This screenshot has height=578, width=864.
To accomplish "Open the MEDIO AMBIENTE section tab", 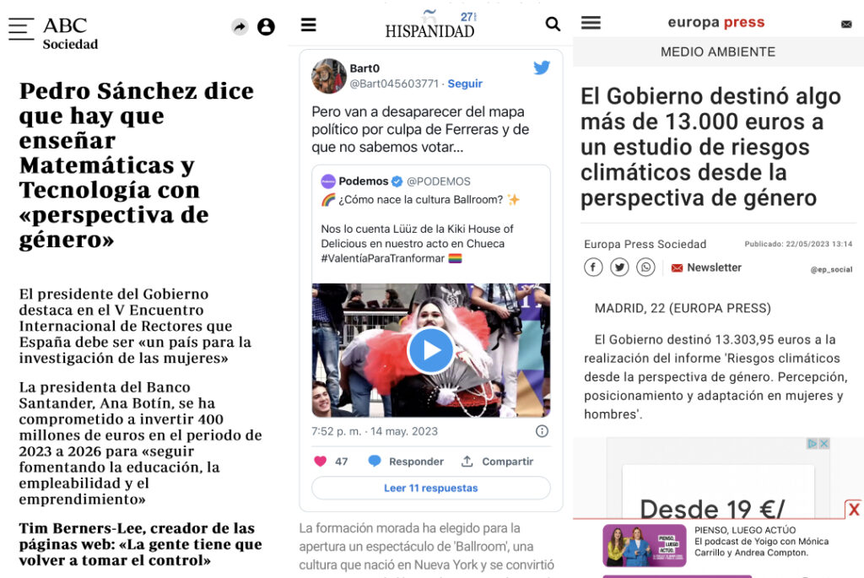I will 718,51.
